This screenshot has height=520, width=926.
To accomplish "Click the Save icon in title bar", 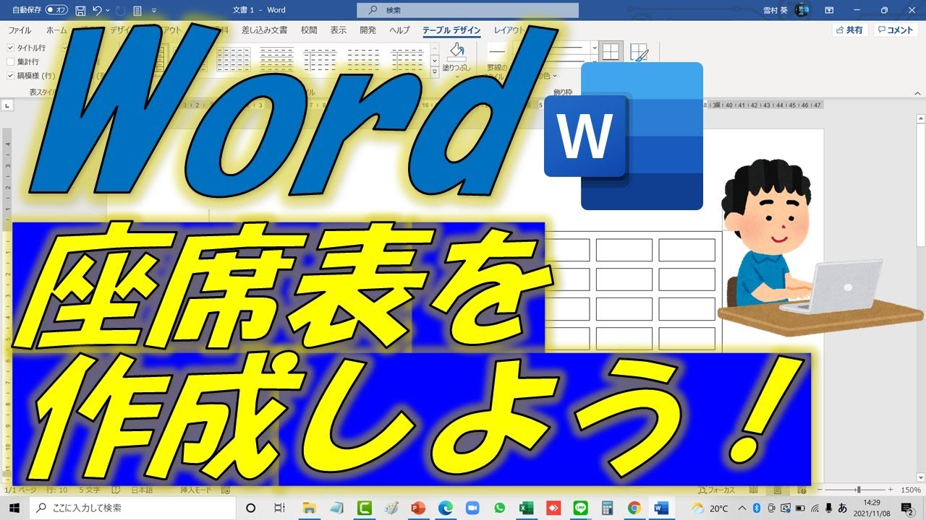I will coord(79,10).
